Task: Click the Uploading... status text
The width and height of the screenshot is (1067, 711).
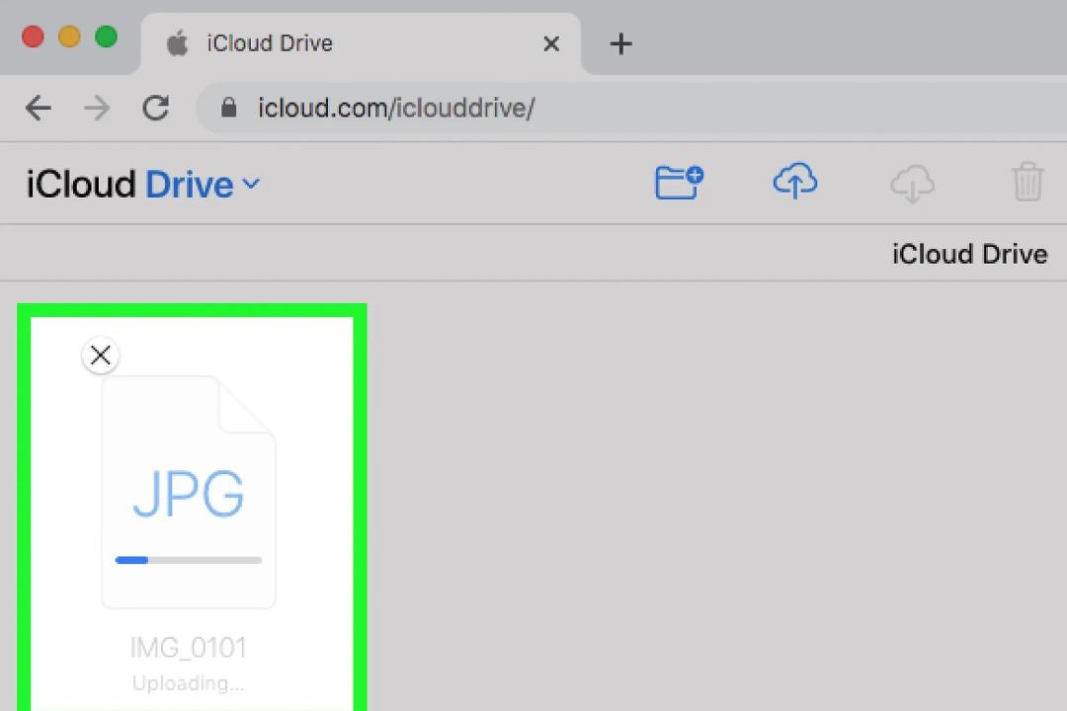Action: [x=189, y=683]
